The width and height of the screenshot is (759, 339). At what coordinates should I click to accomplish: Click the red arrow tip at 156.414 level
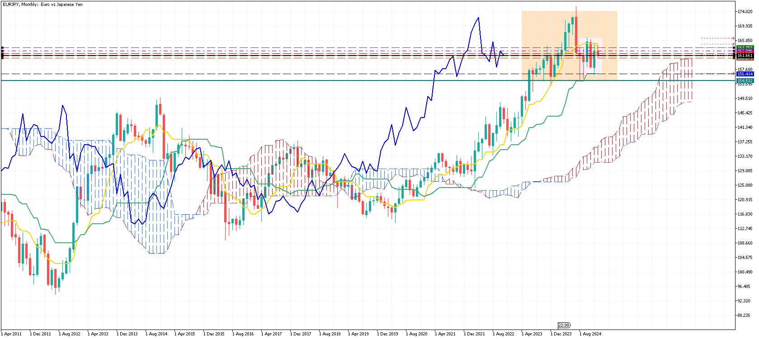(x=733, y=74)
